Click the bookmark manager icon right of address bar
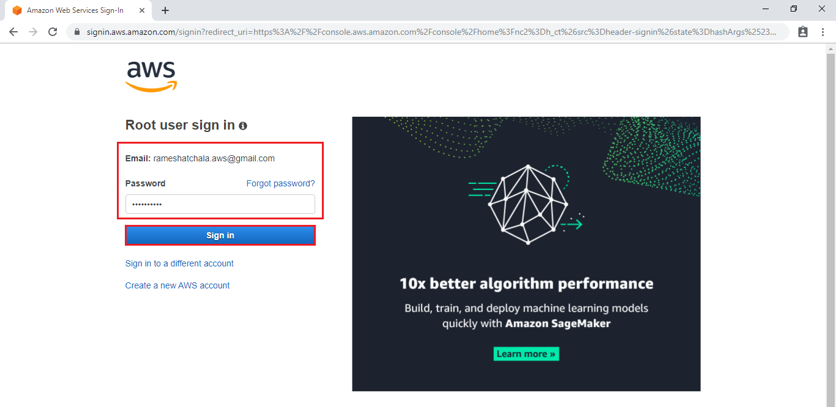 click(x=802, y=31)
